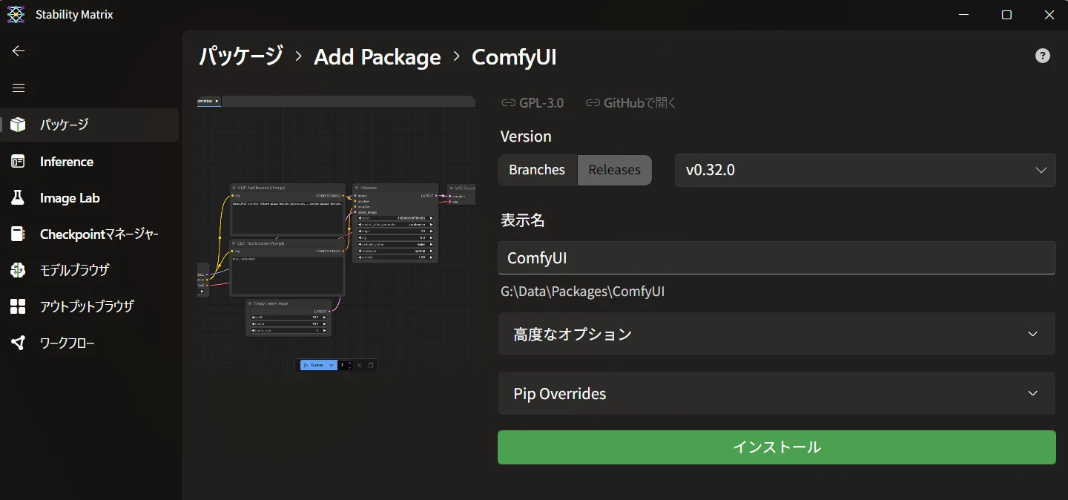This screenshot has height=500, width=1068.
Task: Open GitHubで開く link
Action: click(x=631, y=103)
